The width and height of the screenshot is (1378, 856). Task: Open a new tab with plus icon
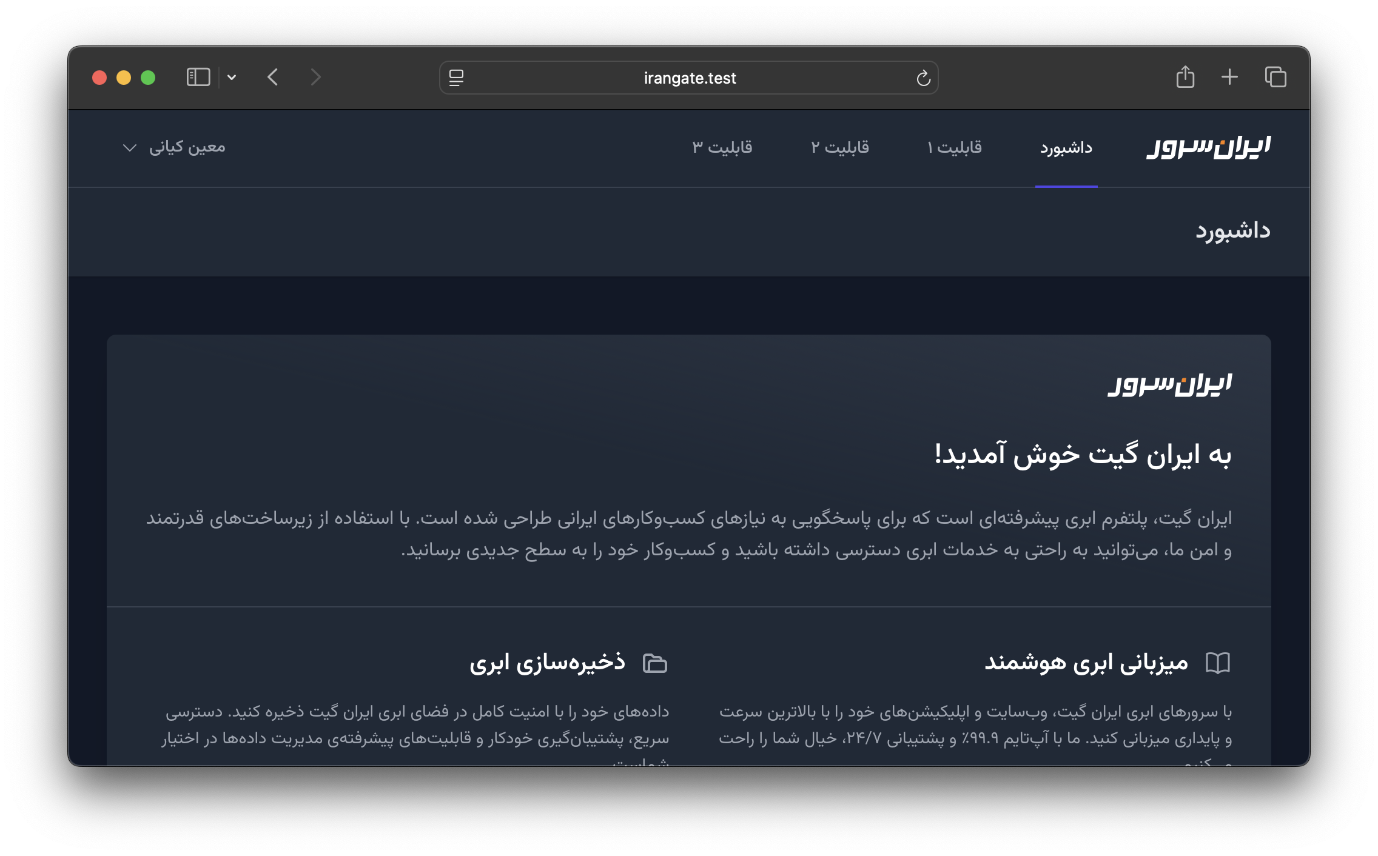click(1229, 77)
